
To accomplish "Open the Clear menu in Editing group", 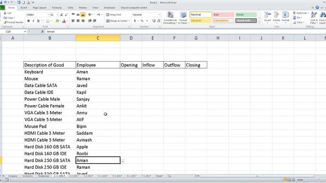I will (x=298, y=22).
